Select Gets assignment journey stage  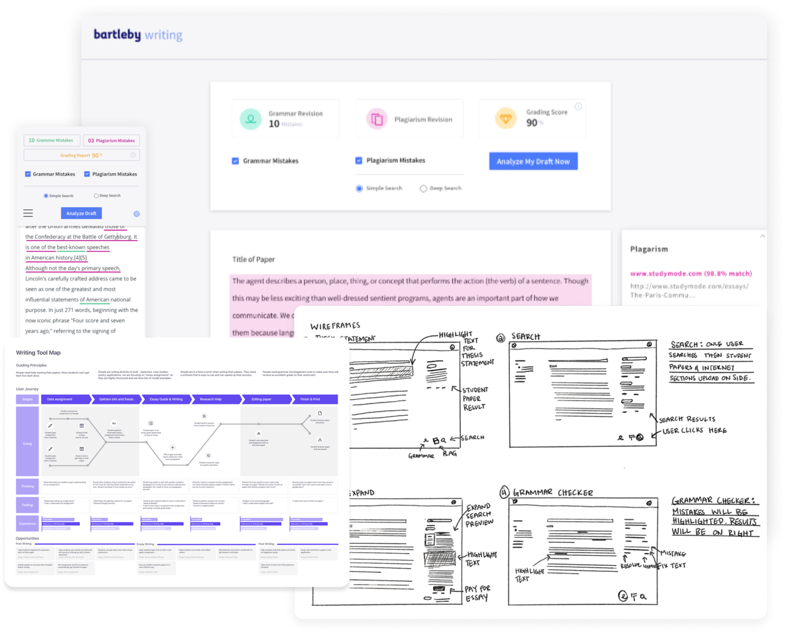tap(66, 399)
